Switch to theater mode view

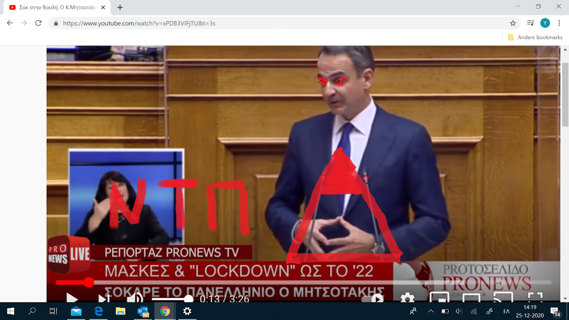click(471, 298)
